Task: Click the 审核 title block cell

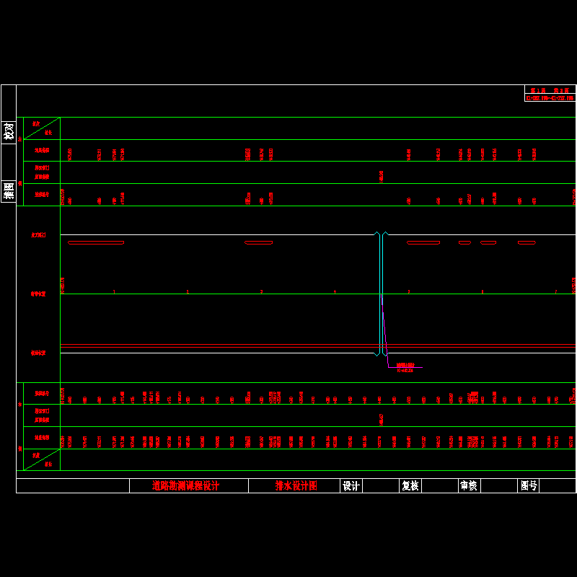Action: pos(470,485)
